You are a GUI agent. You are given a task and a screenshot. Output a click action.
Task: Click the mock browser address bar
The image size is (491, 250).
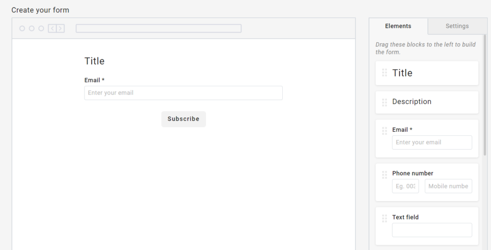pos(158,28)
